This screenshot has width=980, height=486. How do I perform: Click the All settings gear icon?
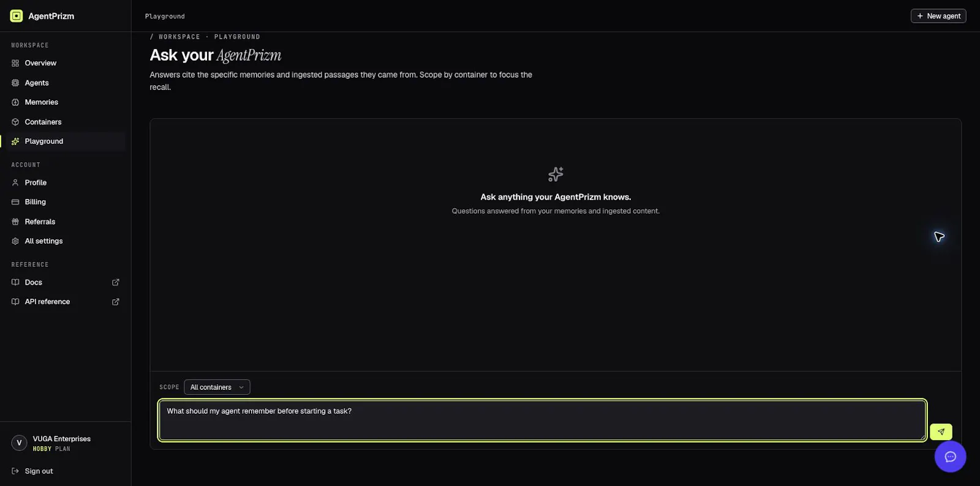(x=15, y=241)
